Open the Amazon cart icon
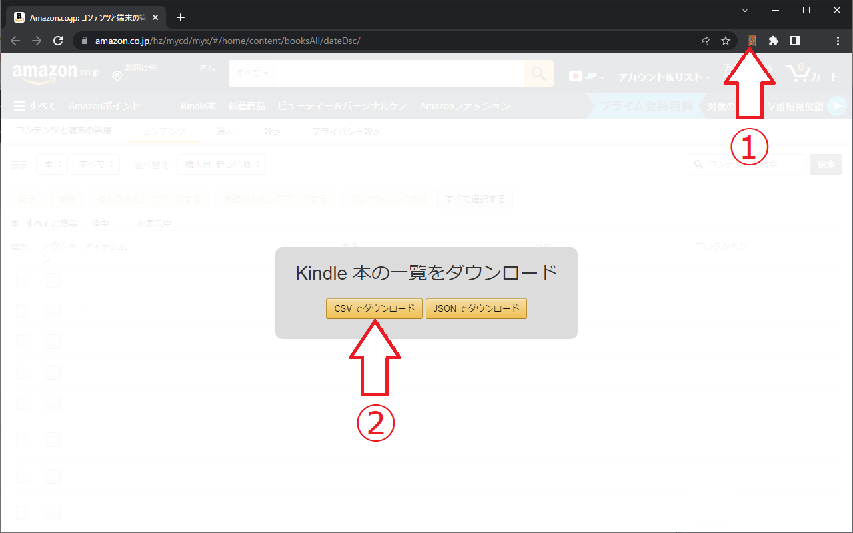Screen dimensions: 853x533 812,73
